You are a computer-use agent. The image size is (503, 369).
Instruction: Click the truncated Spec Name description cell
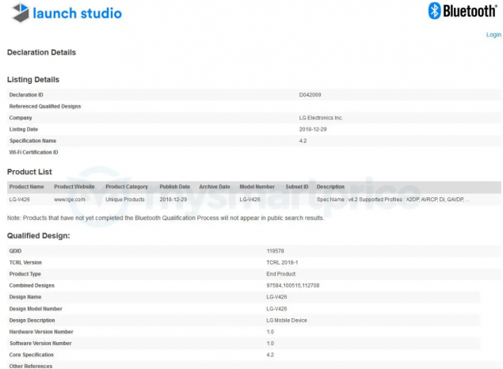tap(393, 200)
